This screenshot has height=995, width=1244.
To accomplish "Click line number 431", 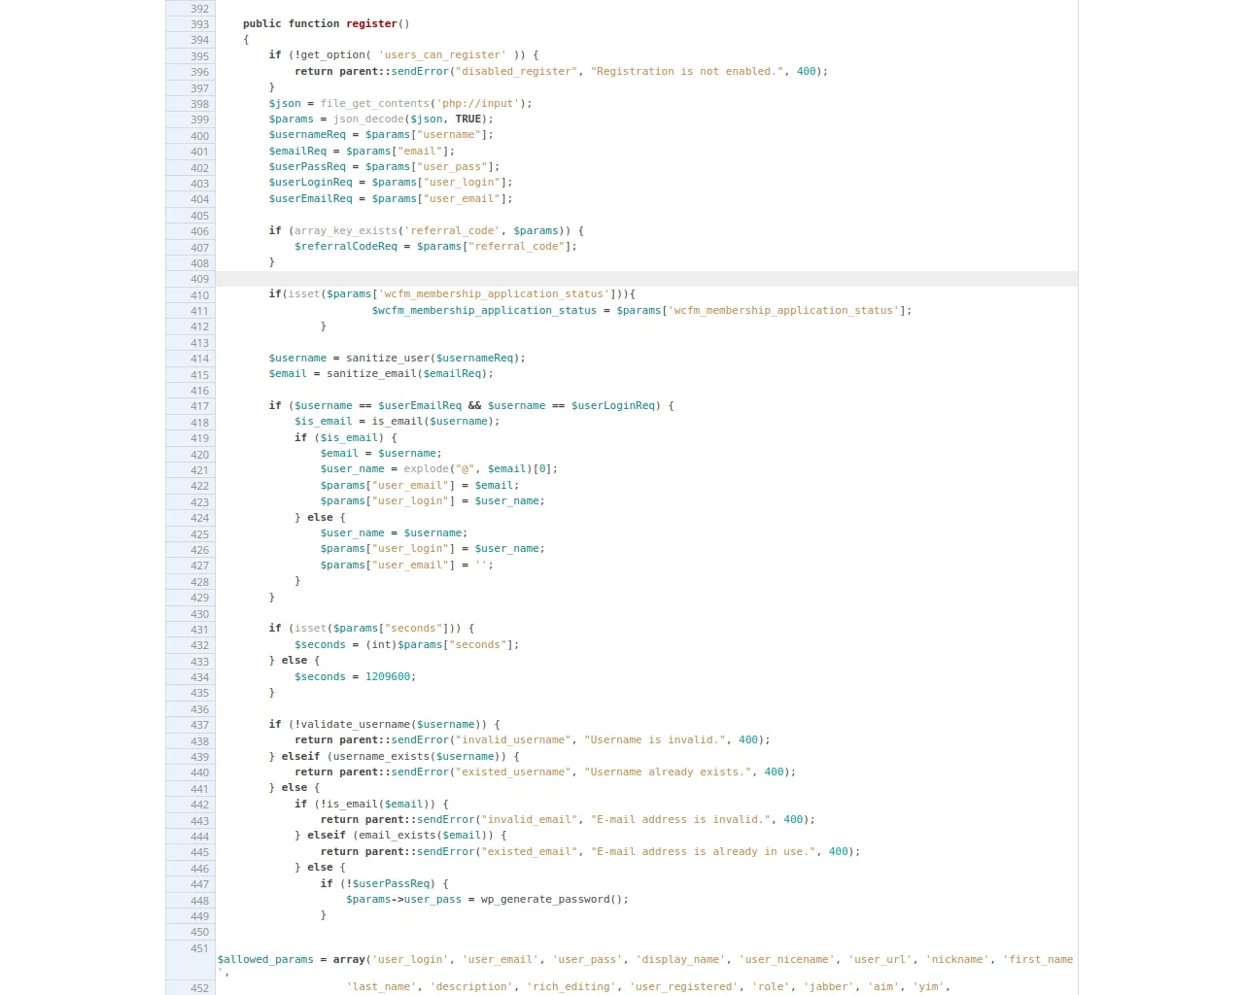I will pos(199,630).
